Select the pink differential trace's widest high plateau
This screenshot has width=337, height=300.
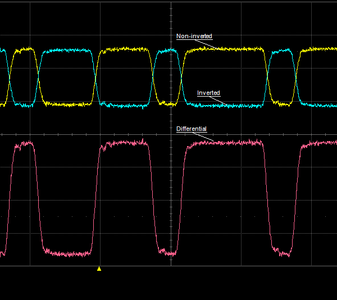coord(225,143)
